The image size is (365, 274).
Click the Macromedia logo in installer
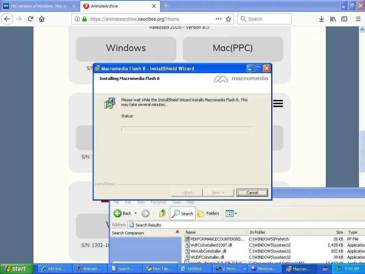point(241,79)
